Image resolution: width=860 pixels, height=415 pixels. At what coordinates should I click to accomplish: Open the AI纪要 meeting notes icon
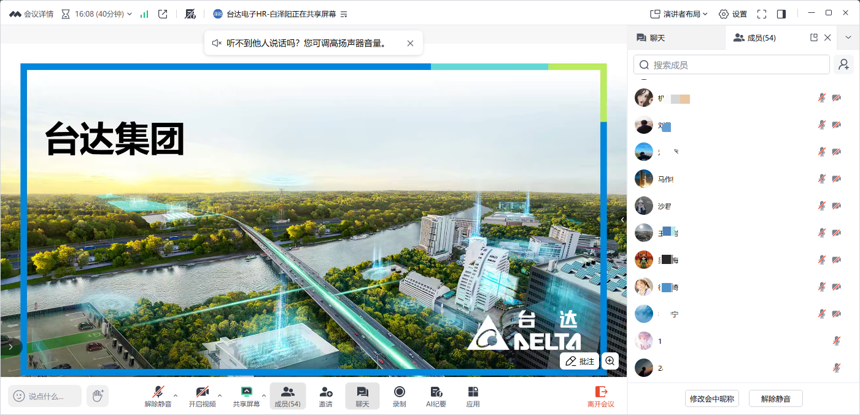click(x=436, y=396)
